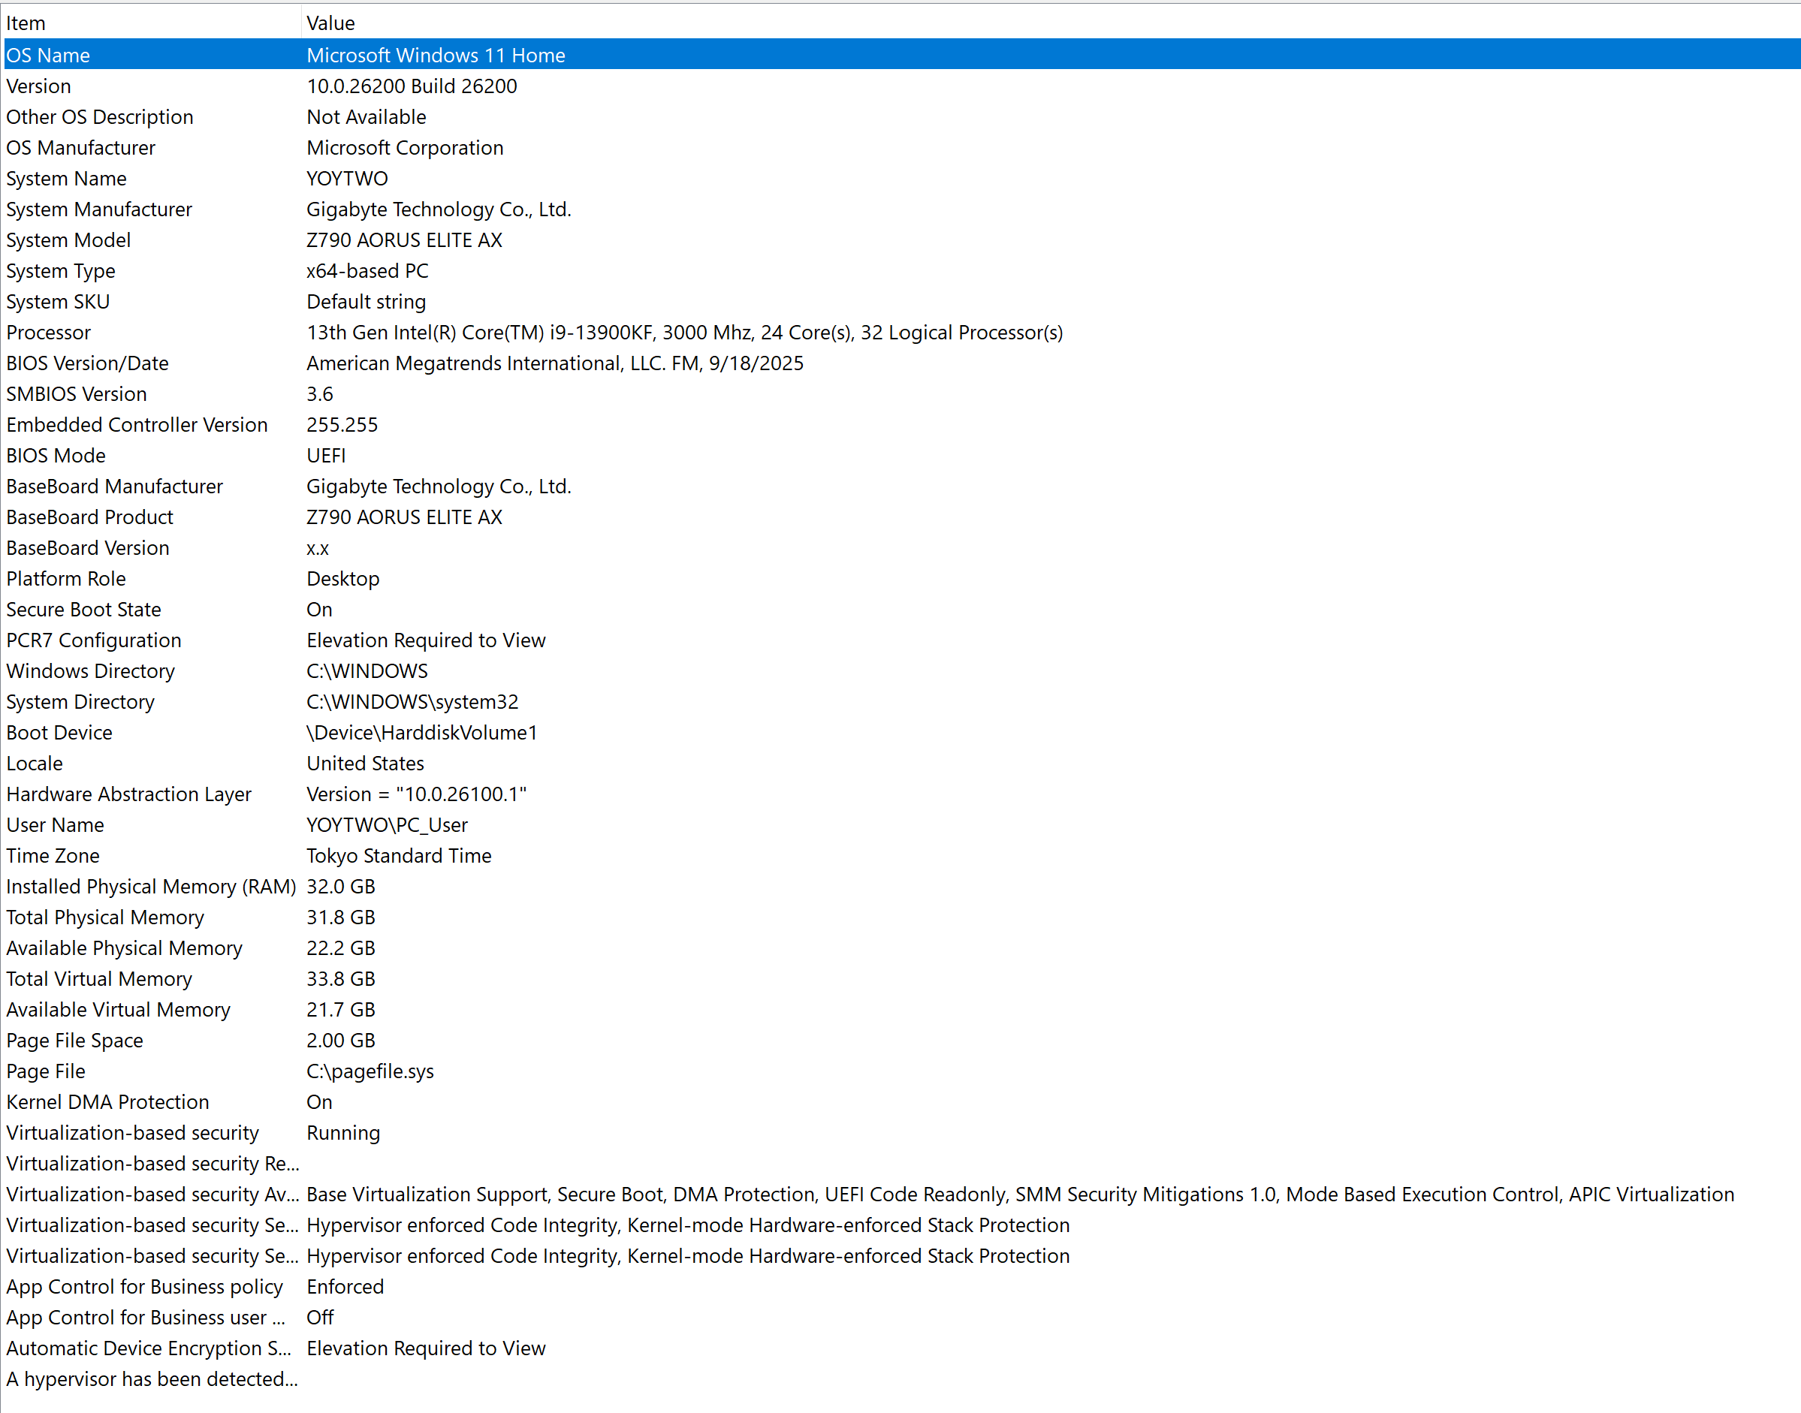Select the Kernel DMA Protection row

[x=107, y=1102]
